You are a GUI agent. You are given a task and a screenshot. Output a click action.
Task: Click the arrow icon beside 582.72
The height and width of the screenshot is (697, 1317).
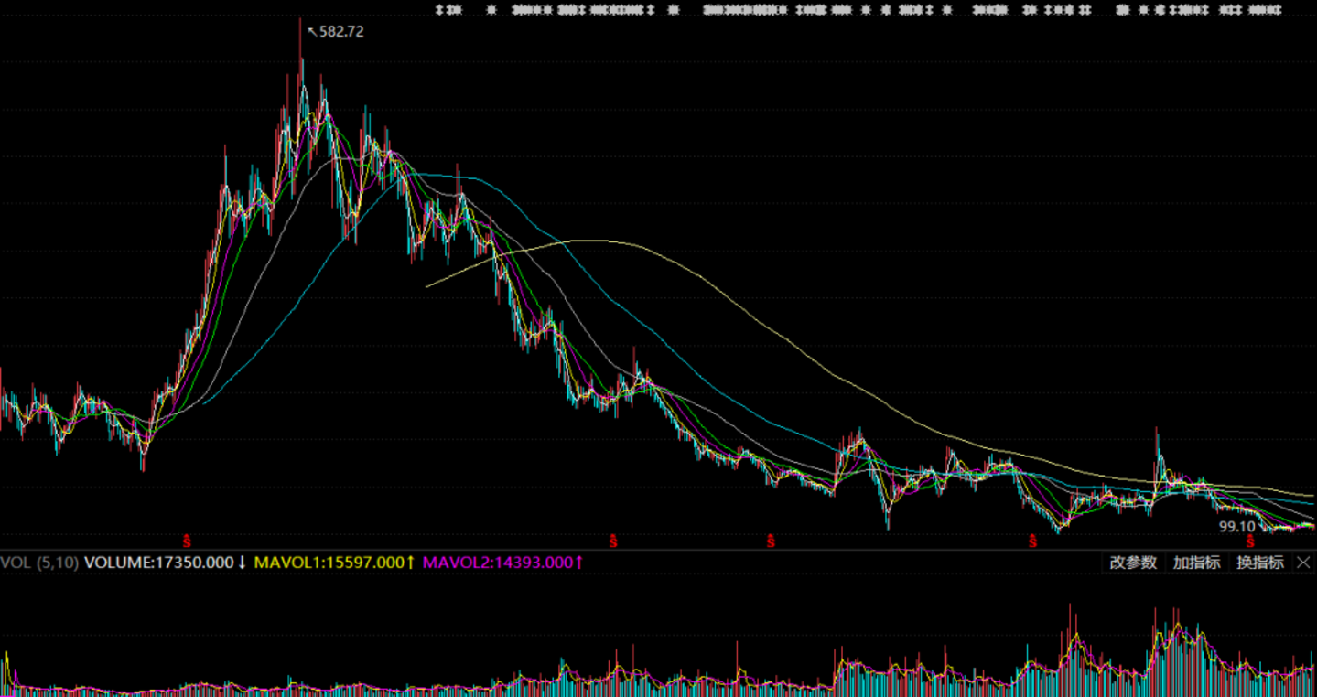(x=312, y=31)
